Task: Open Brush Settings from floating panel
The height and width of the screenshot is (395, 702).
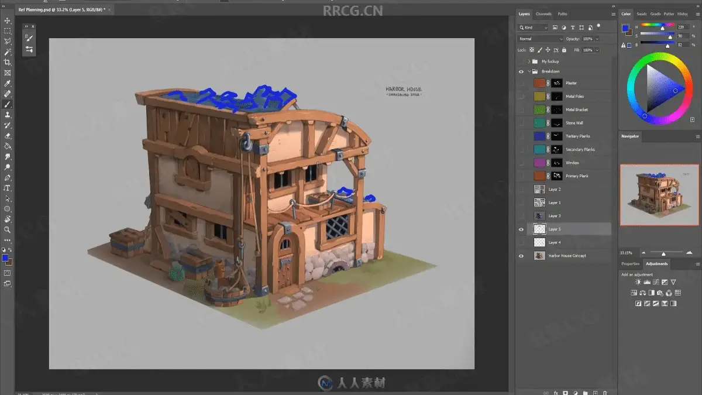Action: point(29,38)
